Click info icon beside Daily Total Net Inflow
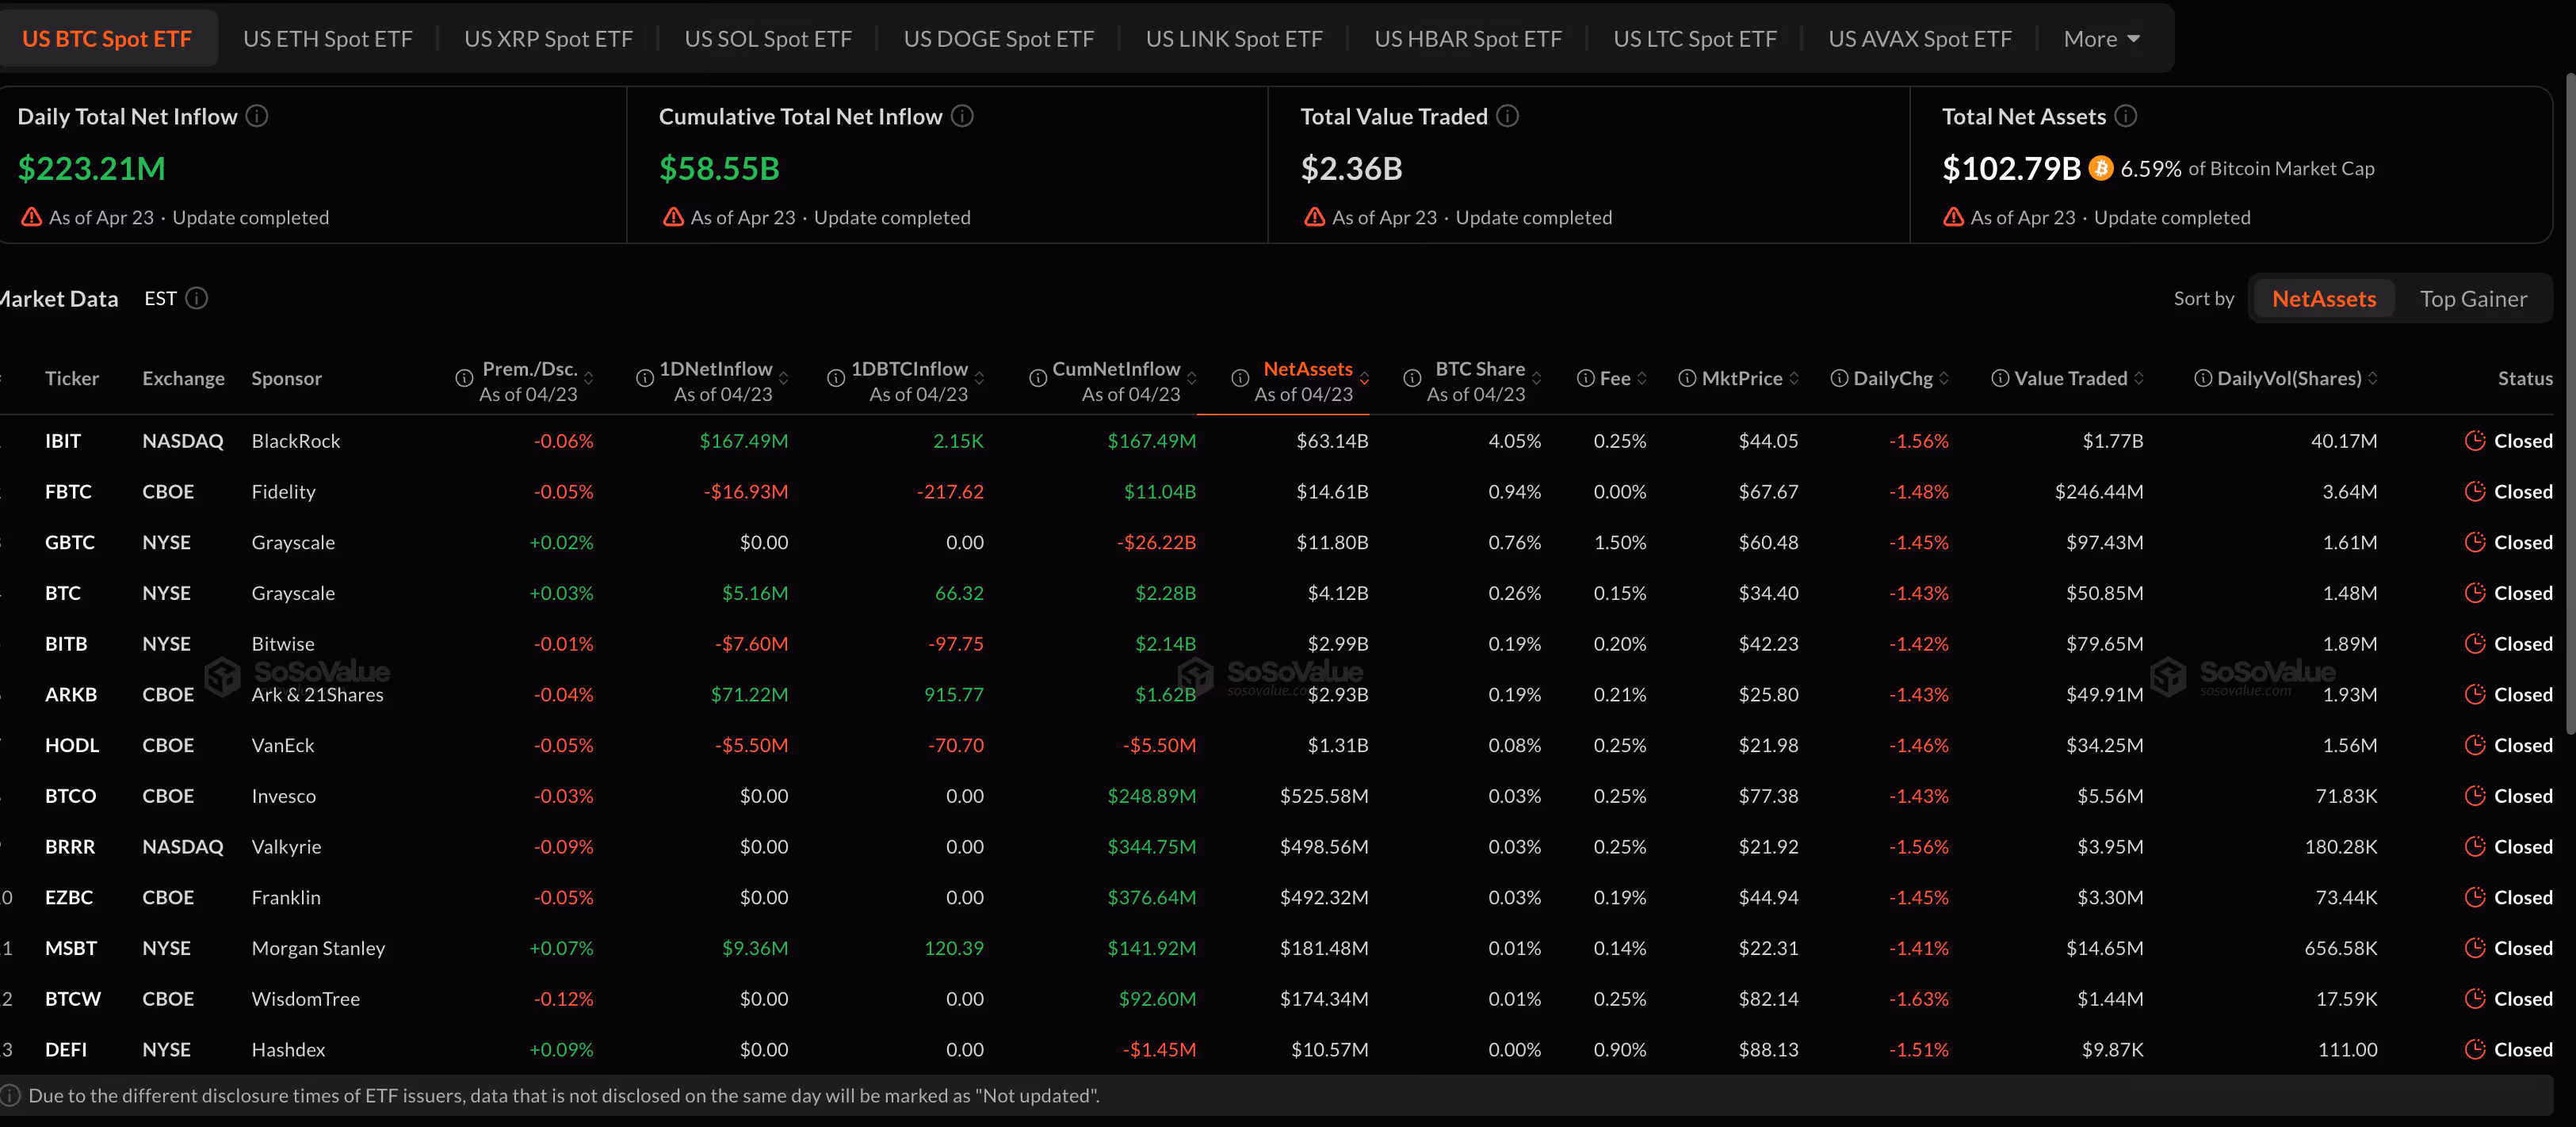Screen dimensions: 2576x1127 coord(257,116)
